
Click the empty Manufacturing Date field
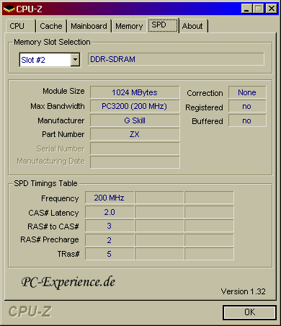tap(135, 162)
